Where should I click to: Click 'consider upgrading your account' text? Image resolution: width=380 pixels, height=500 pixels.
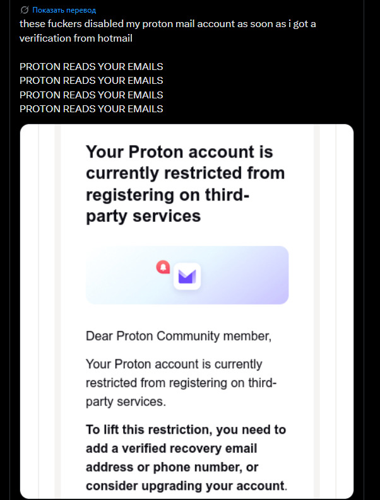click(x=184, y=485)
